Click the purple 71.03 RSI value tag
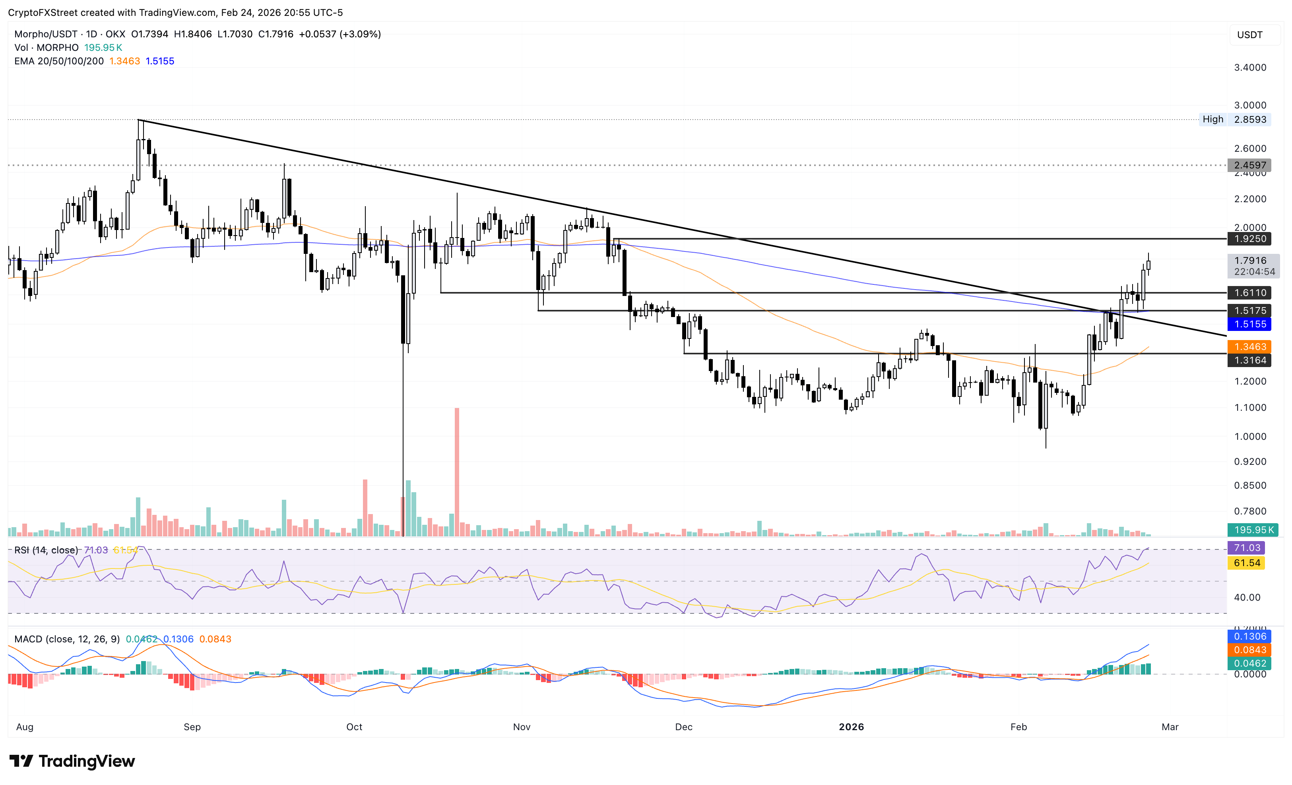The image size is (1292, 785). tap(1246, 547)
